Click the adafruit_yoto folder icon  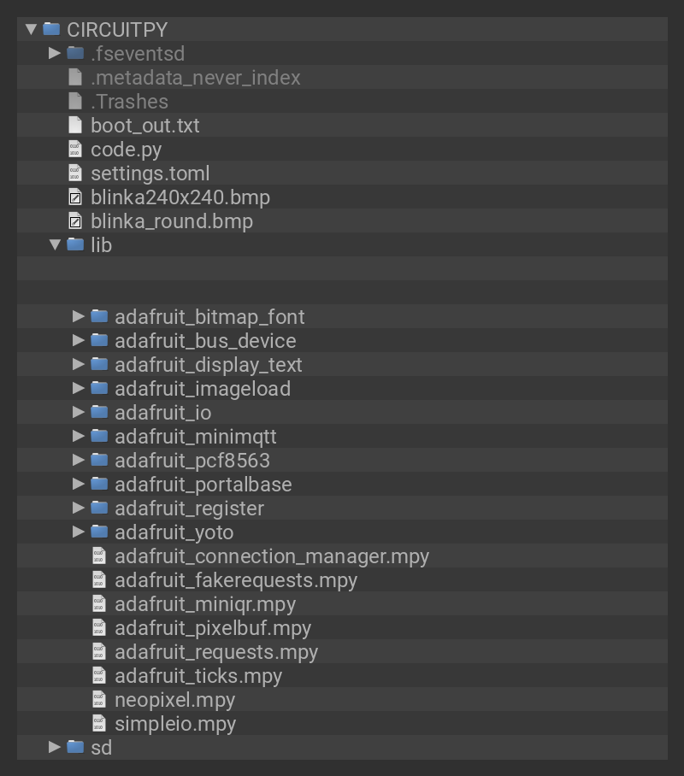pos(99,532)
